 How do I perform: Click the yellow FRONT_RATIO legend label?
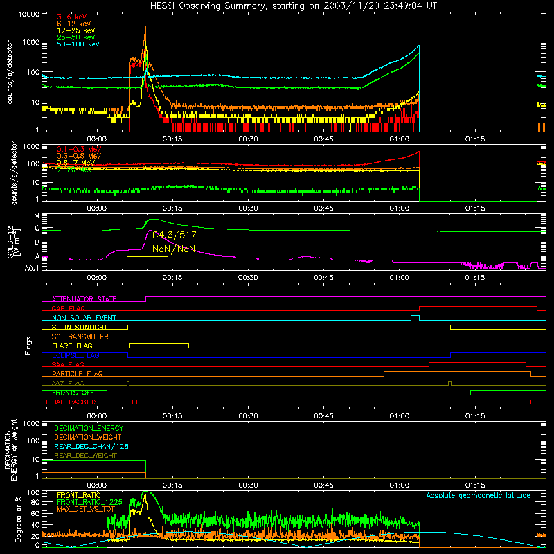(x=79, y=495)
